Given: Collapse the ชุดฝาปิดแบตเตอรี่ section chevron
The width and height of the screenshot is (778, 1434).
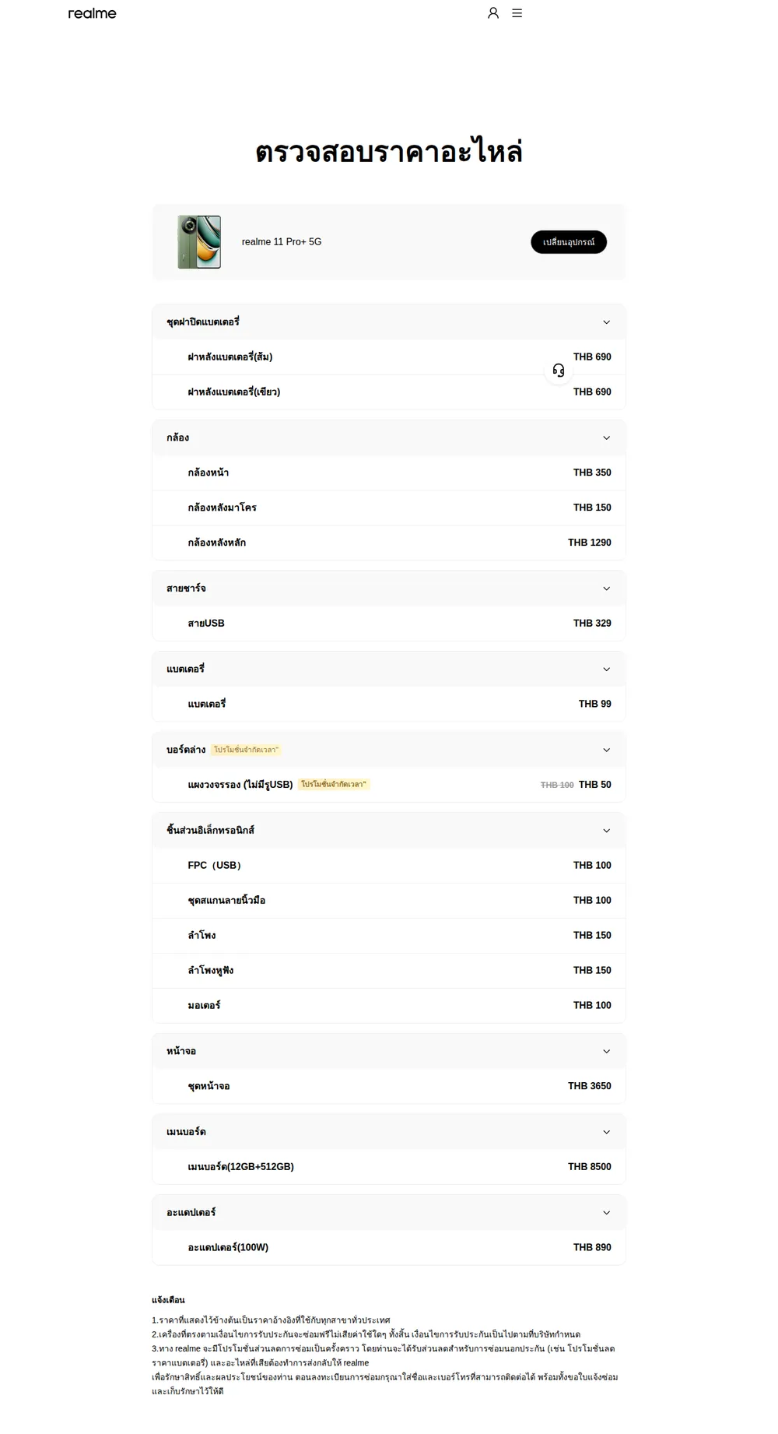Looking at the screenshot, I should click(x=607, y=322).
